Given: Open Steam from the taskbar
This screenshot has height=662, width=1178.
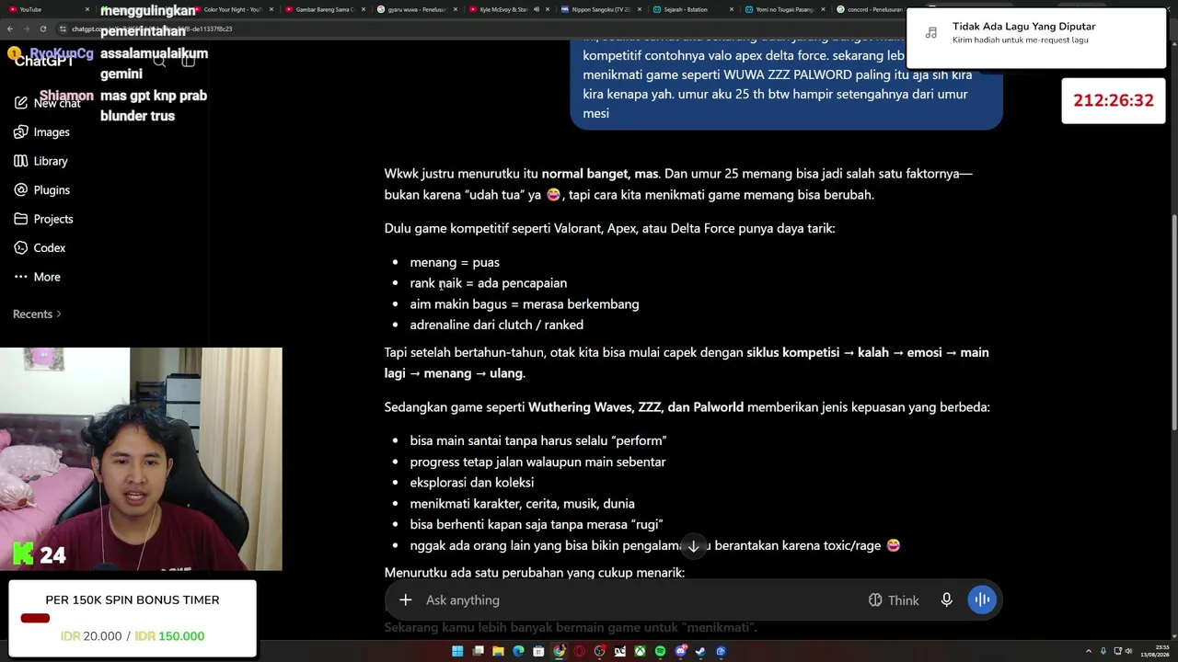Looking at the screenshot, I should tap(700, 651).
